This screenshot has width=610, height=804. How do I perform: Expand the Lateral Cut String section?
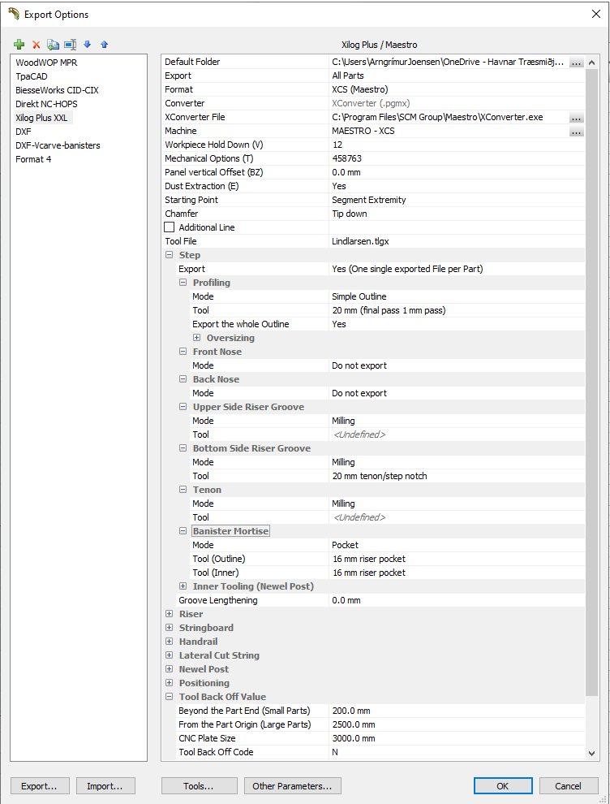click(169, 656)
